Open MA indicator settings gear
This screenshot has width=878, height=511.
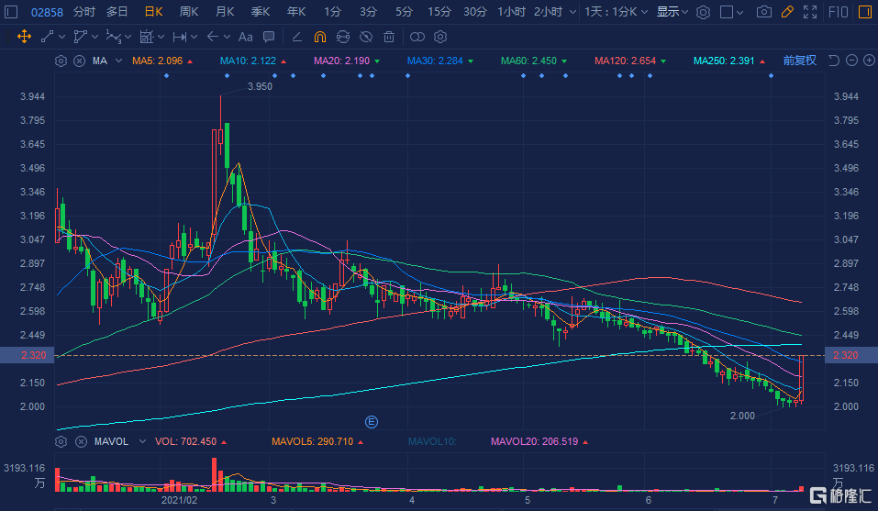61,61
